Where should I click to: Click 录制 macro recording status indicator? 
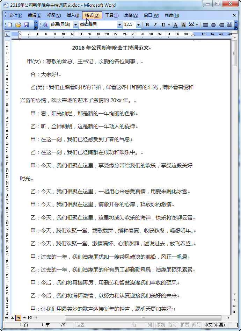pos(161,325)
